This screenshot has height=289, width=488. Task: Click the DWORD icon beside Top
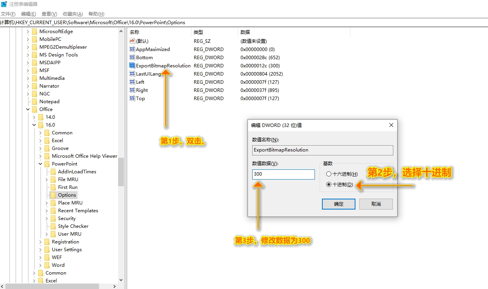point(132,98)
